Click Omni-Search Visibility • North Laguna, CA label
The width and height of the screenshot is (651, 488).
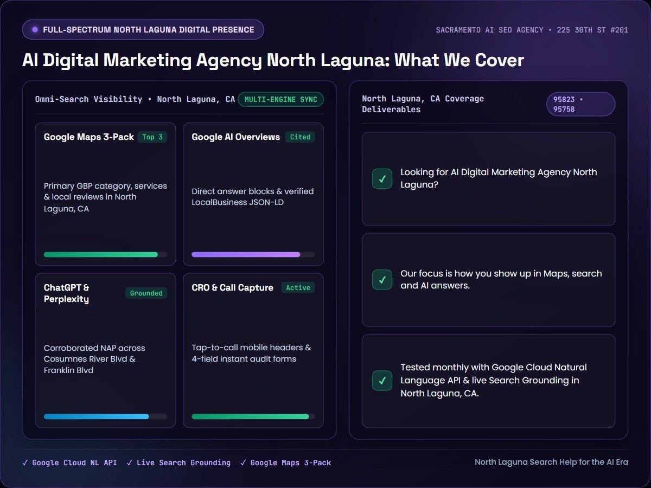coord(135,99)
